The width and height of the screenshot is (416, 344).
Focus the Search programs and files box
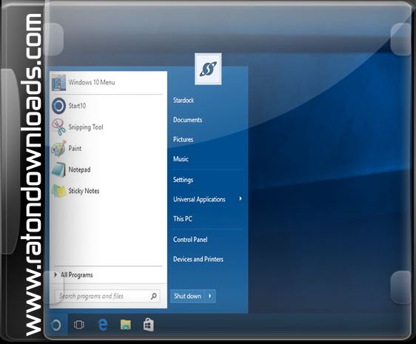click(107, 296)
